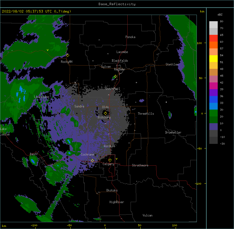The height and width of the screenshot is (229, 234).
Task: Click the dBZ legend heading
Action: click(x=220, y=15)
